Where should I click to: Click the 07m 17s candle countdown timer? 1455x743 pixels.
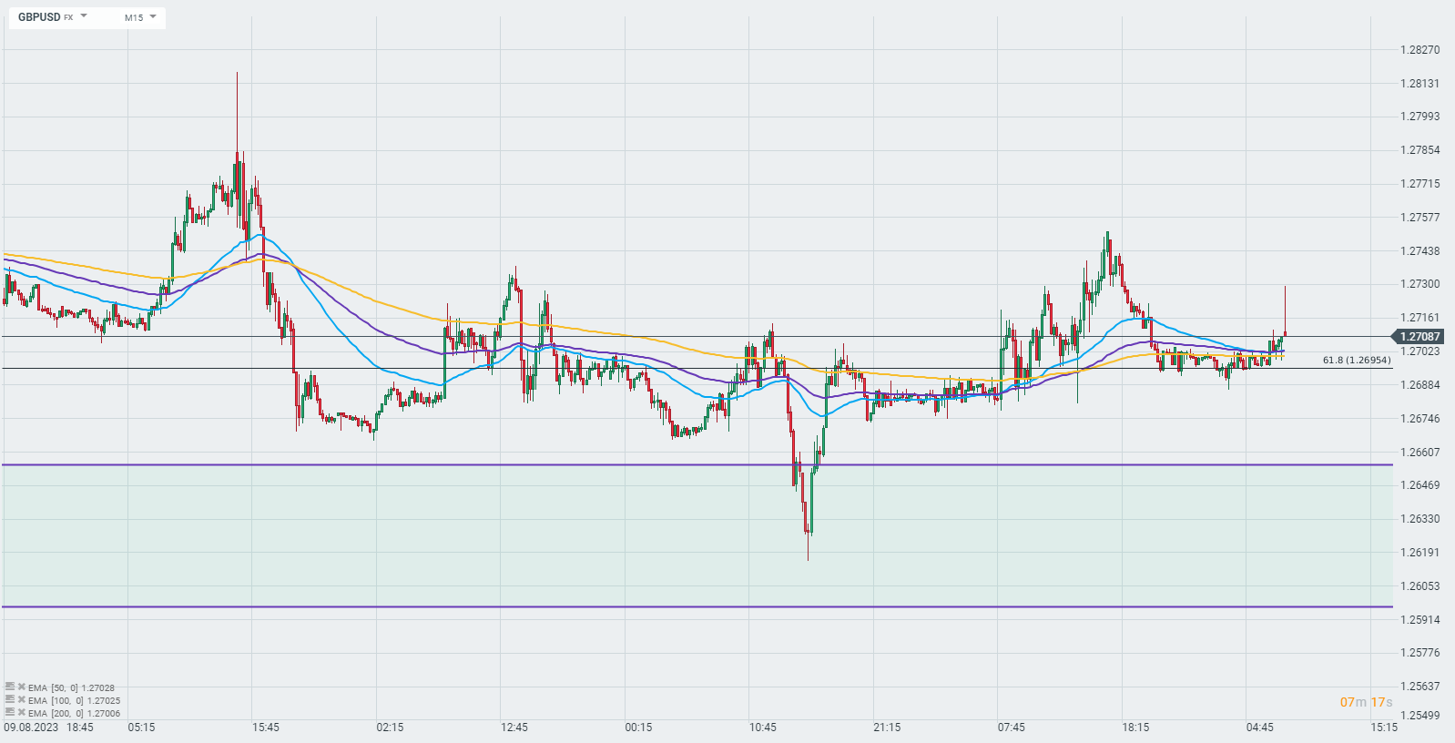click(1366, 702)
